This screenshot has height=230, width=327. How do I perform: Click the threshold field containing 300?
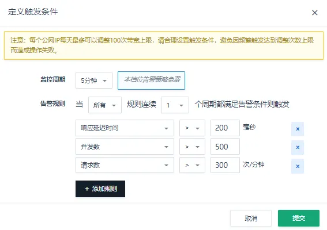coord(225,165)
